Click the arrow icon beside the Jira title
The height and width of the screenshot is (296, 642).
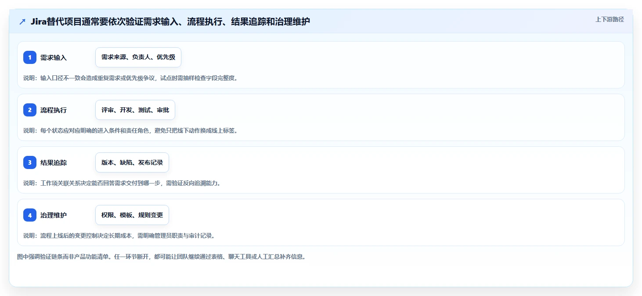click(22, 21)
